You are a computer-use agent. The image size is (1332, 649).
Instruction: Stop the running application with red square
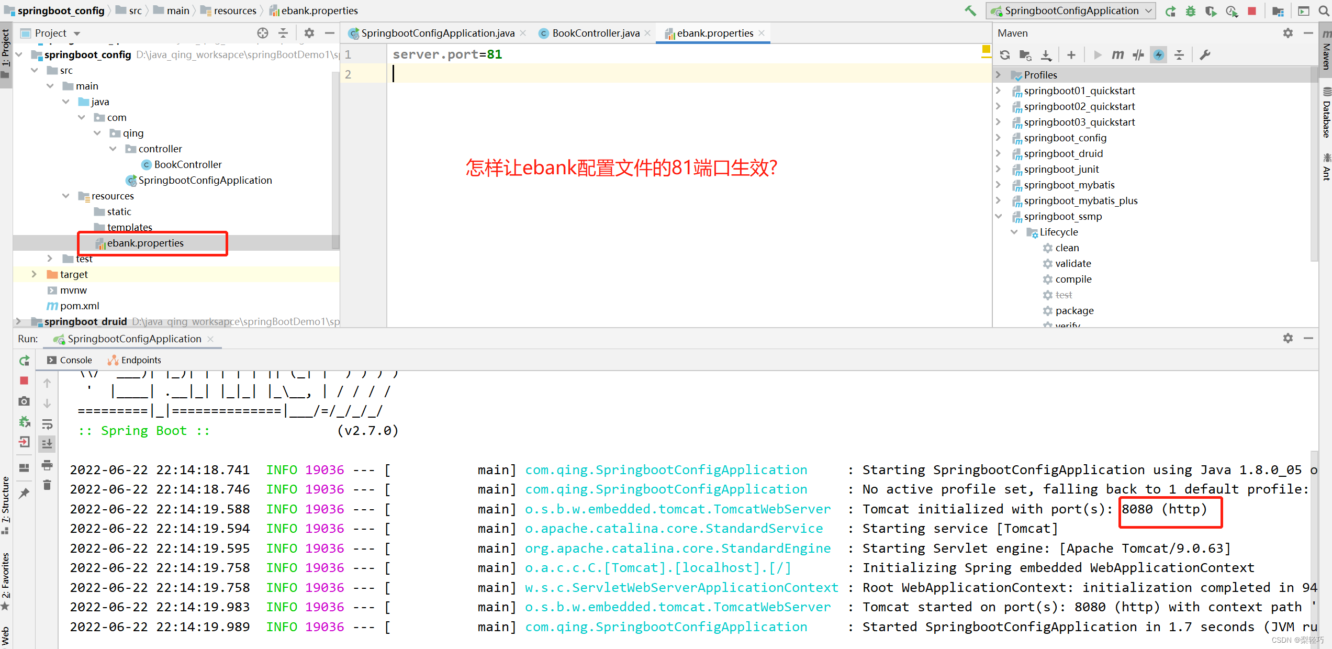[x=1252, y=10]
